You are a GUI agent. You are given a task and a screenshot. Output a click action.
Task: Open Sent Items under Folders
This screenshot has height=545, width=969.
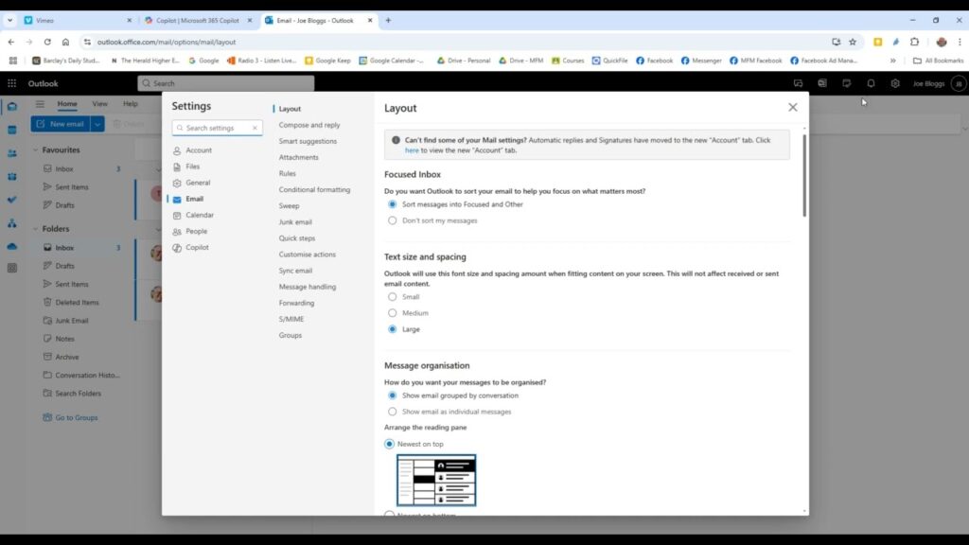(72, 284)
